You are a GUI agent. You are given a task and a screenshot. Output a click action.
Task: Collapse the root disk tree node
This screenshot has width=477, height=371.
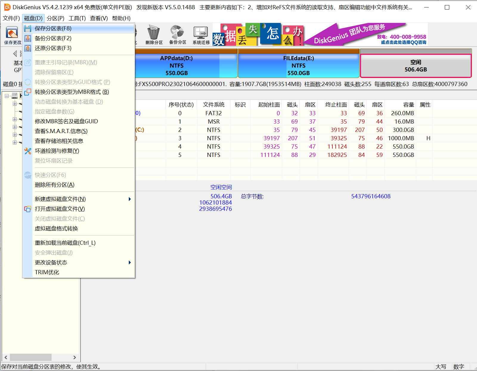point(7,96)
